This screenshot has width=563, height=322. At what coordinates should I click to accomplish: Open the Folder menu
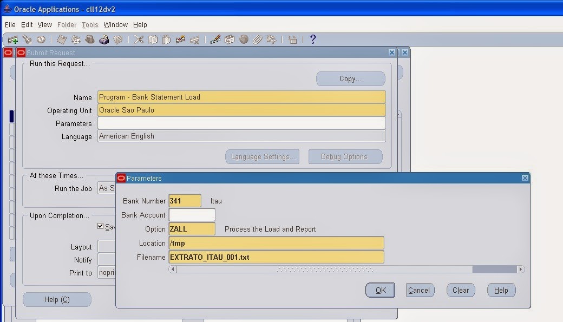tap(67, 24)
